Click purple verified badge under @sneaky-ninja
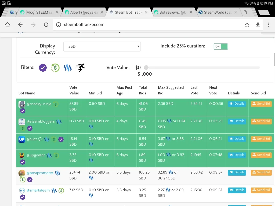Viewport: 275px width, 206px height. coord(23,111)
